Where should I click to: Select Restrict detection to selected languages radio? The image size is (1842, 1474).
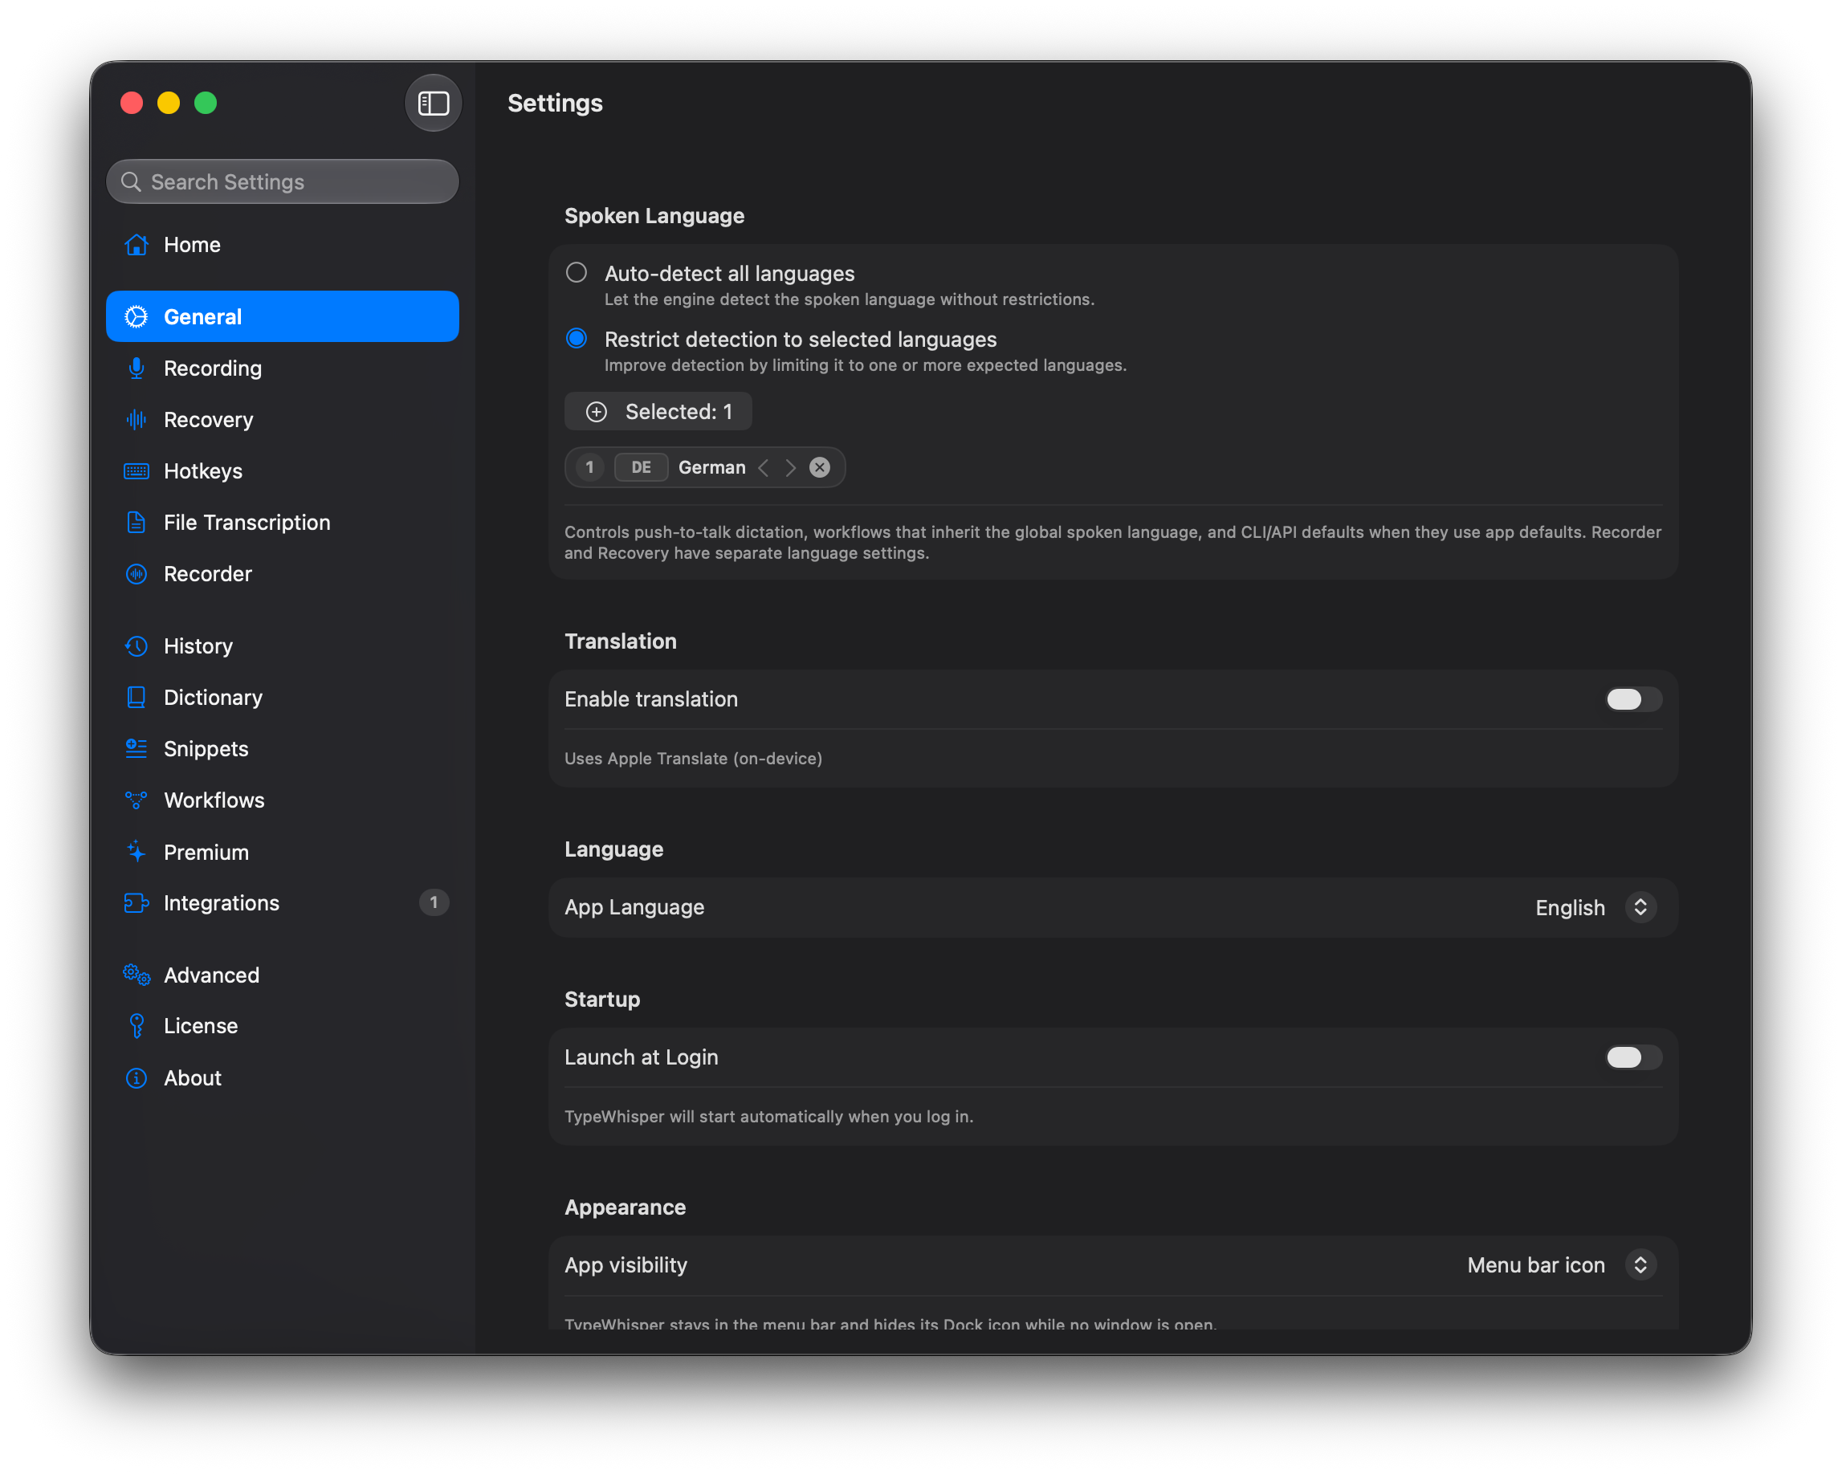(x=577, y=338)
